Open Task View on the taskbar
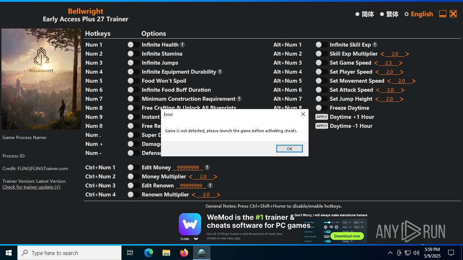This screenshot has height=260, width=463. pos(131,253)
